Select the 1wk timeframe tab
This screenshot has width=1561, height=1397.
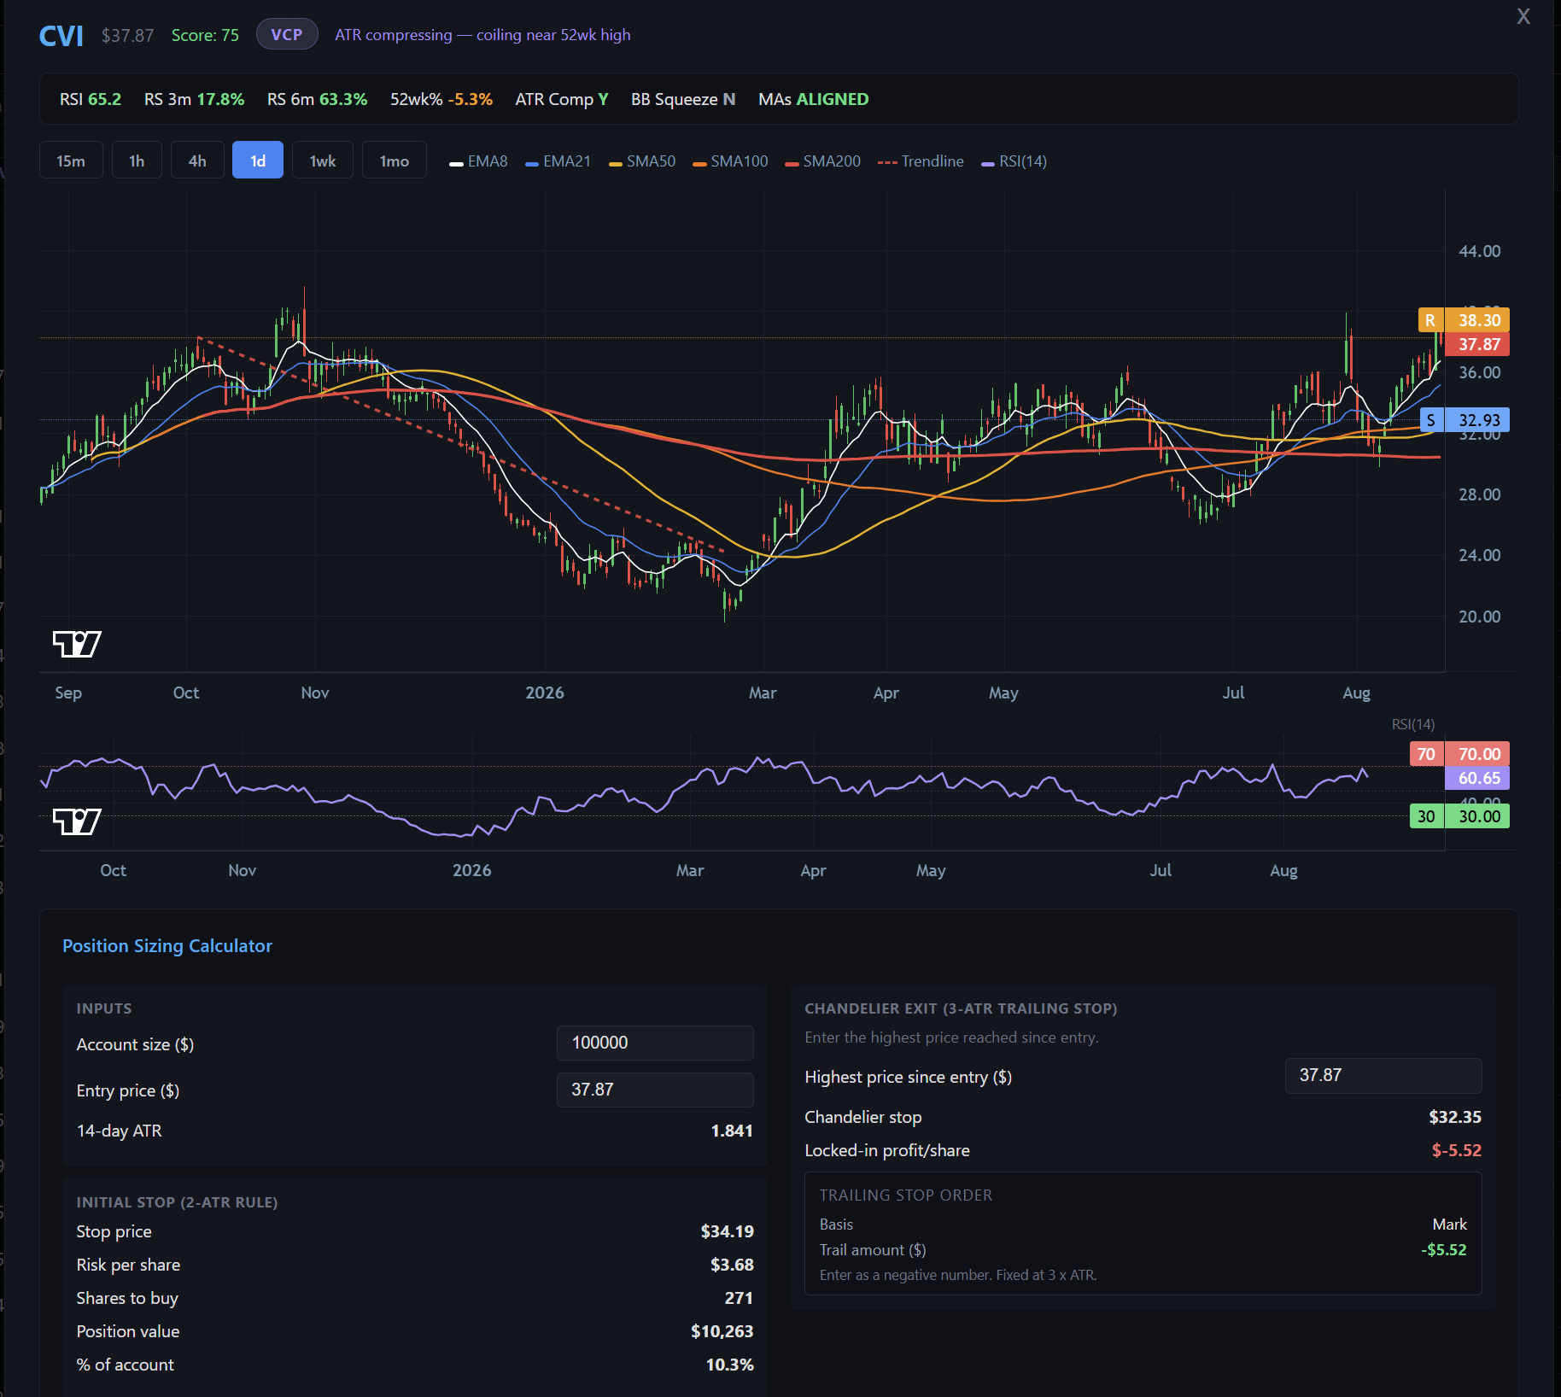point(323,161)
